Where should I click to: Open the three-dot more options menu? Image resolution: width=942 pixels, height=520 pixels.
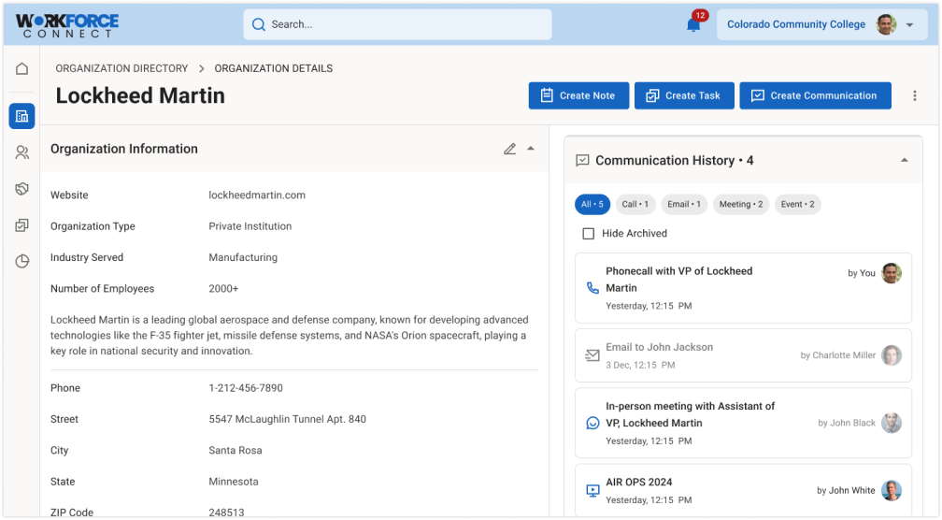(x=915, y=95)
